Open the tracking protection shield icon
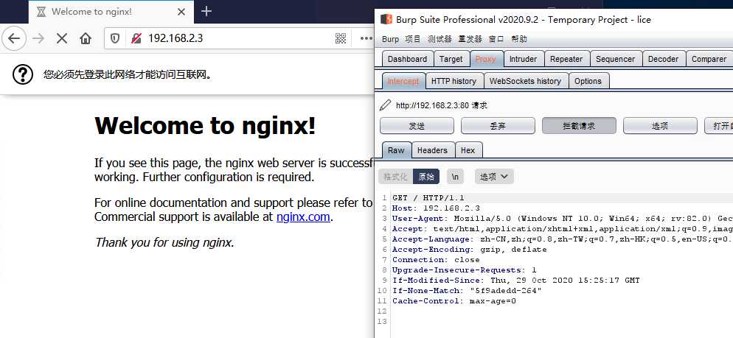The width and height of the screenshot is (733, 338). (x=115, y=38)
